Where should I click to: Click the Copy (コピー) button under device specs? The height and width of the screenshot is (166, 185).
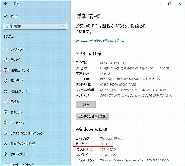tap(86, 104)
